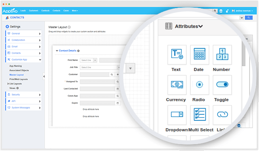
Task: Select the Link attribute icon
Action: (x=222, y=115)
